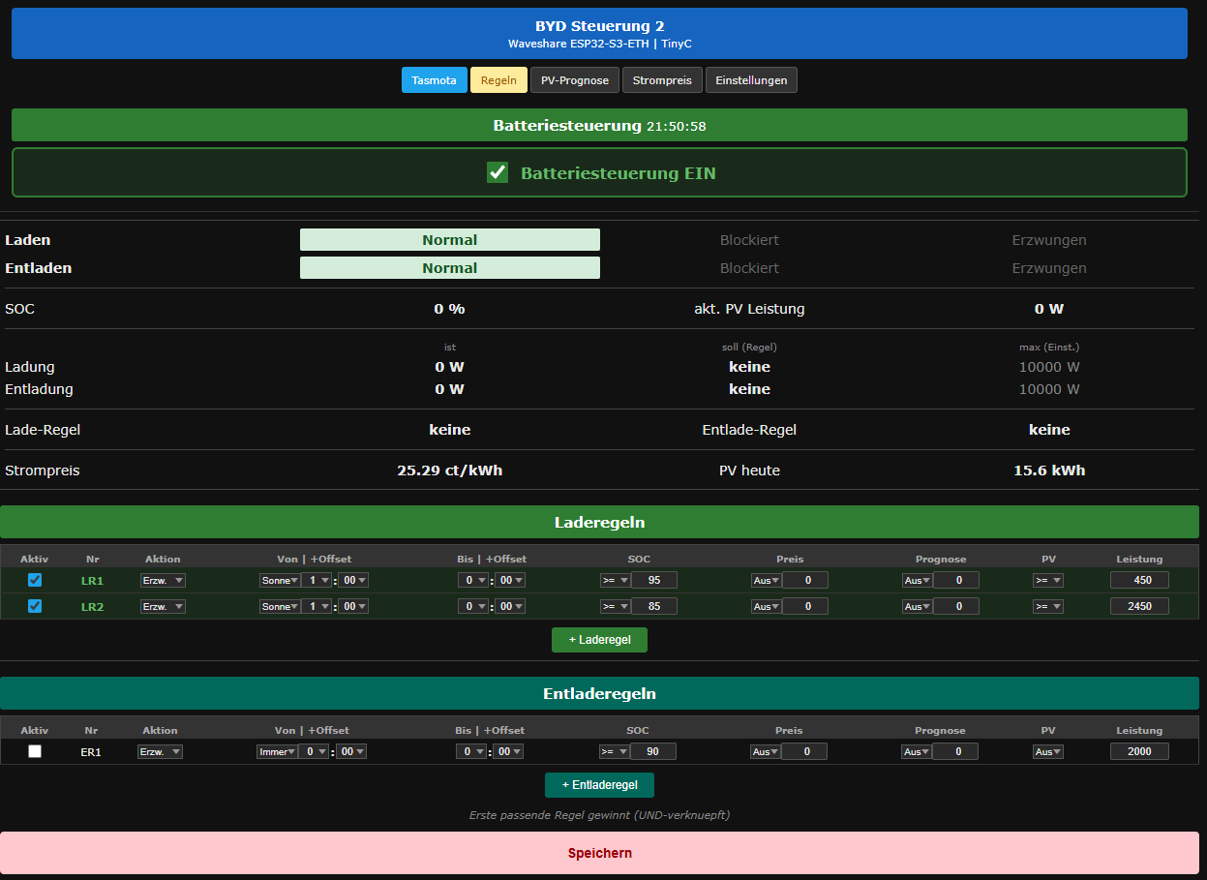
Task: Open the Tasmota tab
Action: coord(434,80)
